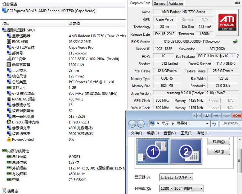Open the 显示器 DELL 1707FP dropdown

(176, 177)
